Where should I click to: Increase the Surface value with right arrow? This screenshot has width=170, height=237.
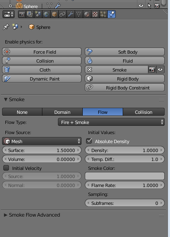point(78,150)
